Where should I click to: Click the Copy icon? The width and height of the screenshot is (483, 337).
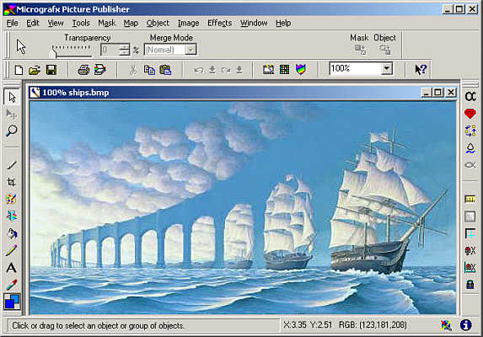[x=149, y=70]
